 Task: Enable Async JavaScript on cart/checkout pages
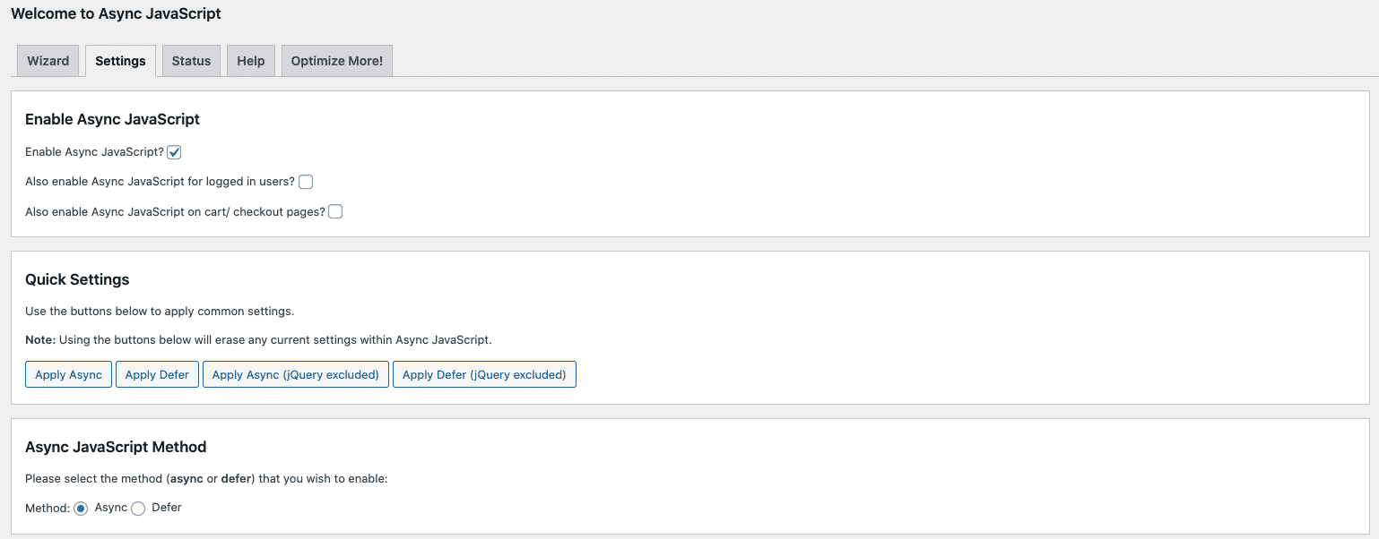[x=334, y=211]
